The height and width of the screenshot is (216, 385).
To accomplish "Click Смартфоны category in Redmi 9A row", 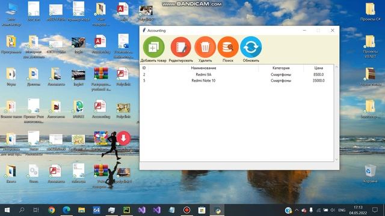I will click(281, 74).
